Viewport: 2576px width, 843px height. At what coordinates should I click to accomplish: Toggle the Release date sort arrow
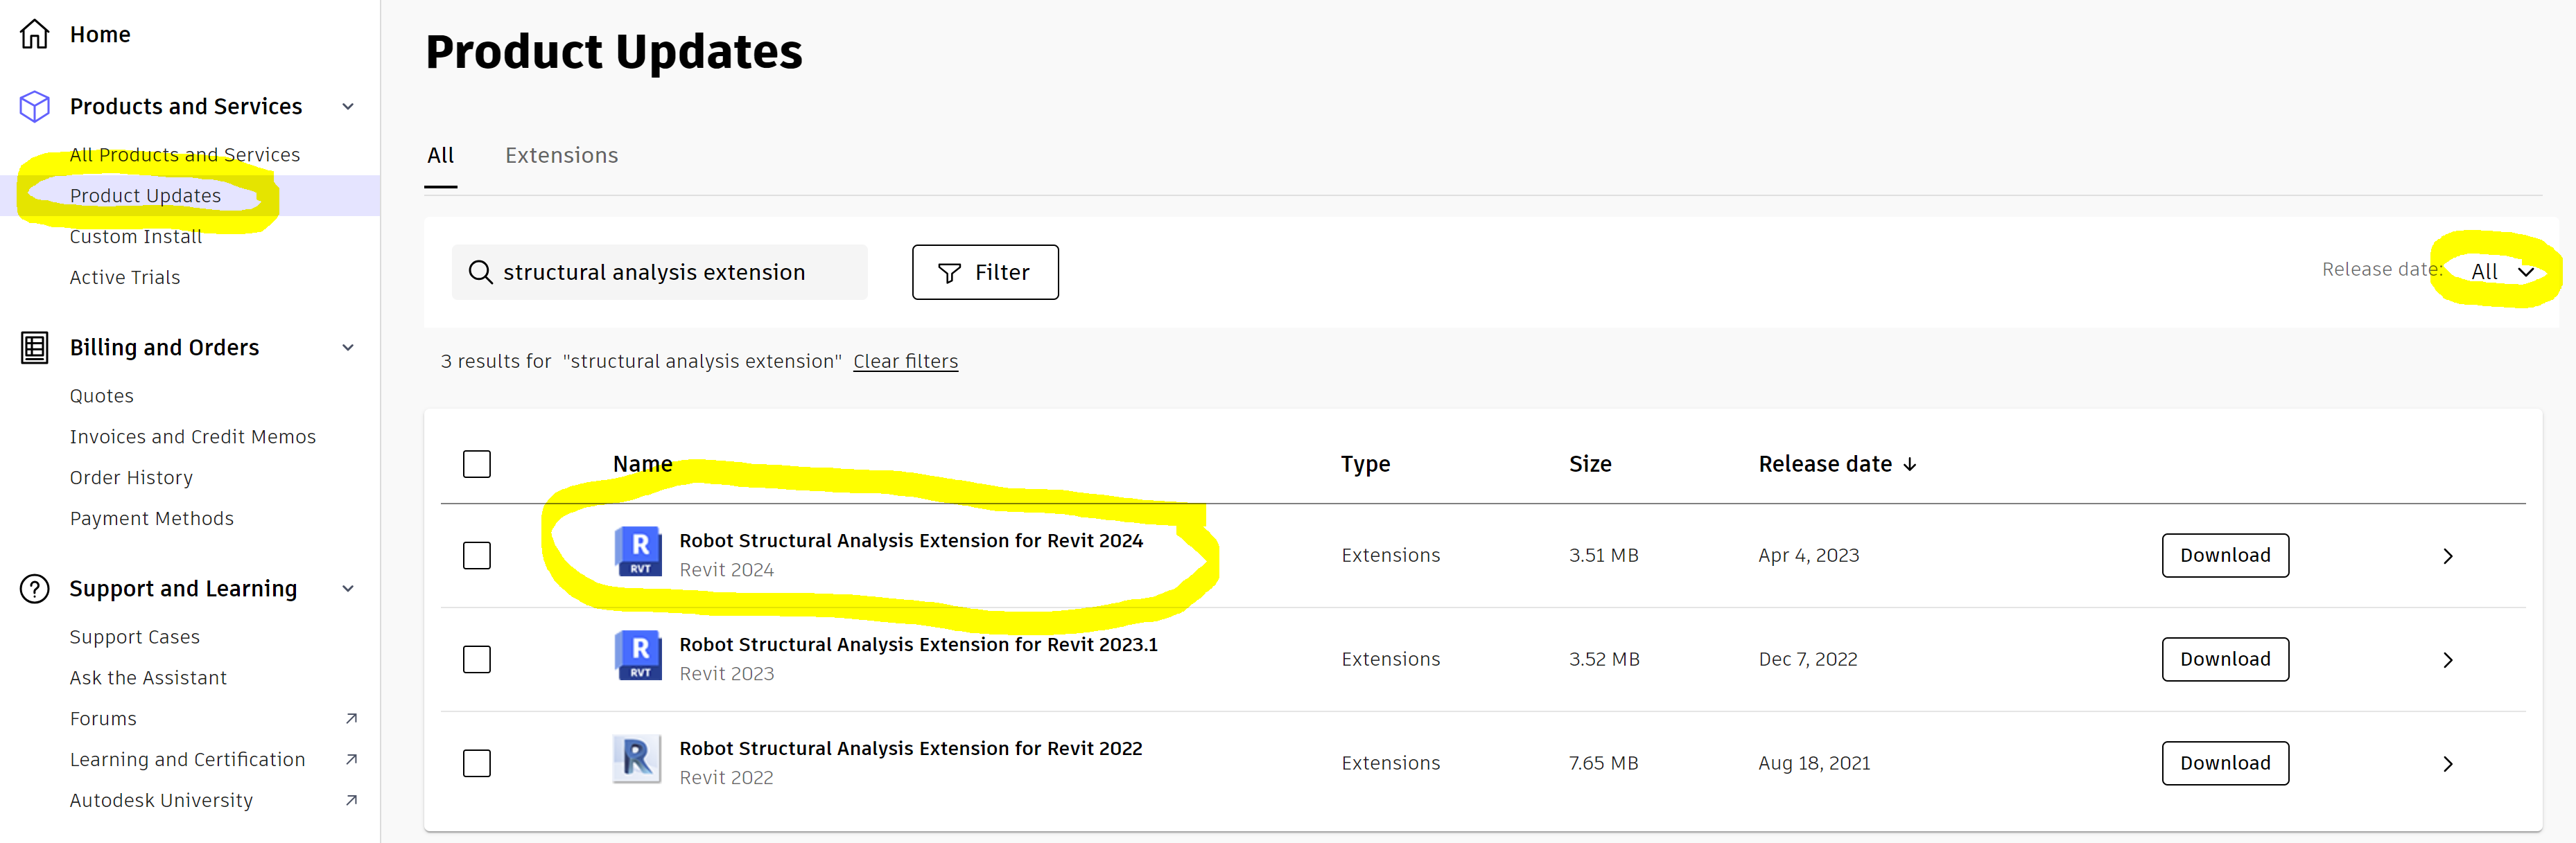tap(1911, 463)
